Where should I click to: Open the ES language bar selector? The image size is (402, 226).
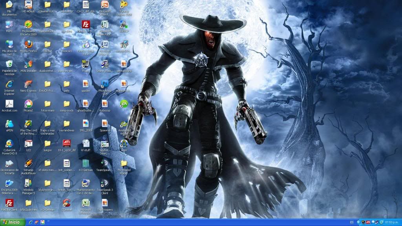click(x=351, y=222)
